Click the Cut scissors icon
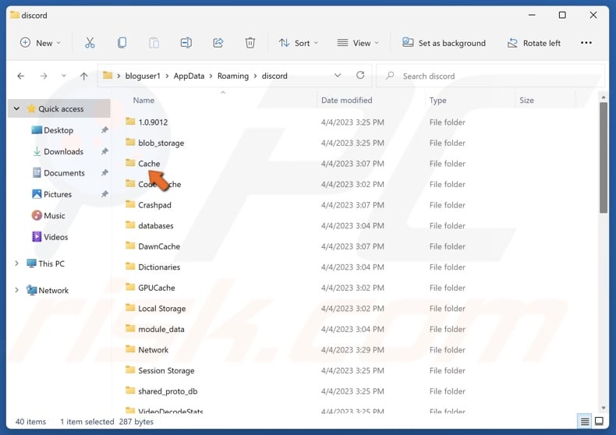Viewport: 616px width, 435px height. 90,43
